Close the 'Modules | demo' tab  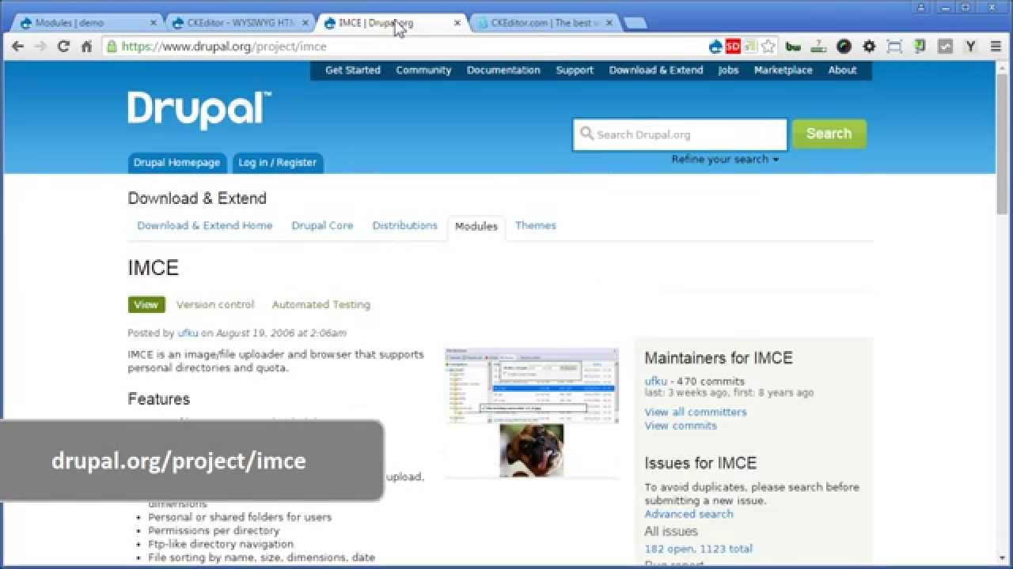pos(153,23)
